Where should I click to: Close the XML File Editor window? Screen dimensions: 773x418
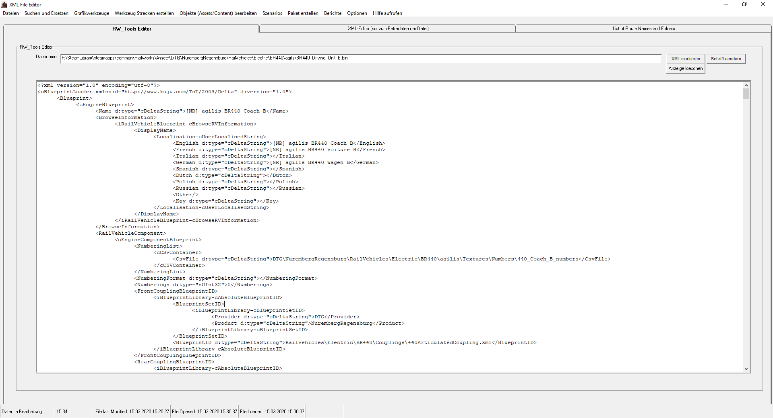pyautogui.click(x=763, y=4)
